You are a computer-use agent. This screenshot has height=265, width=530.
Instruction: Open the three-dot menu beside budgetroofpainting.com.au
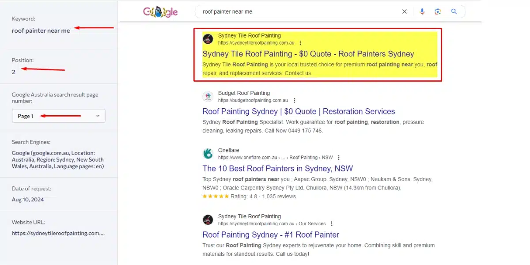[x=294, y=101]
